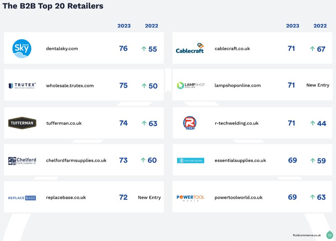This screenshot has height=241, width=336.
Task: Click the 2022 score 60 for chelfordfarmsupplies.co.uk
Action: point(152,160)
